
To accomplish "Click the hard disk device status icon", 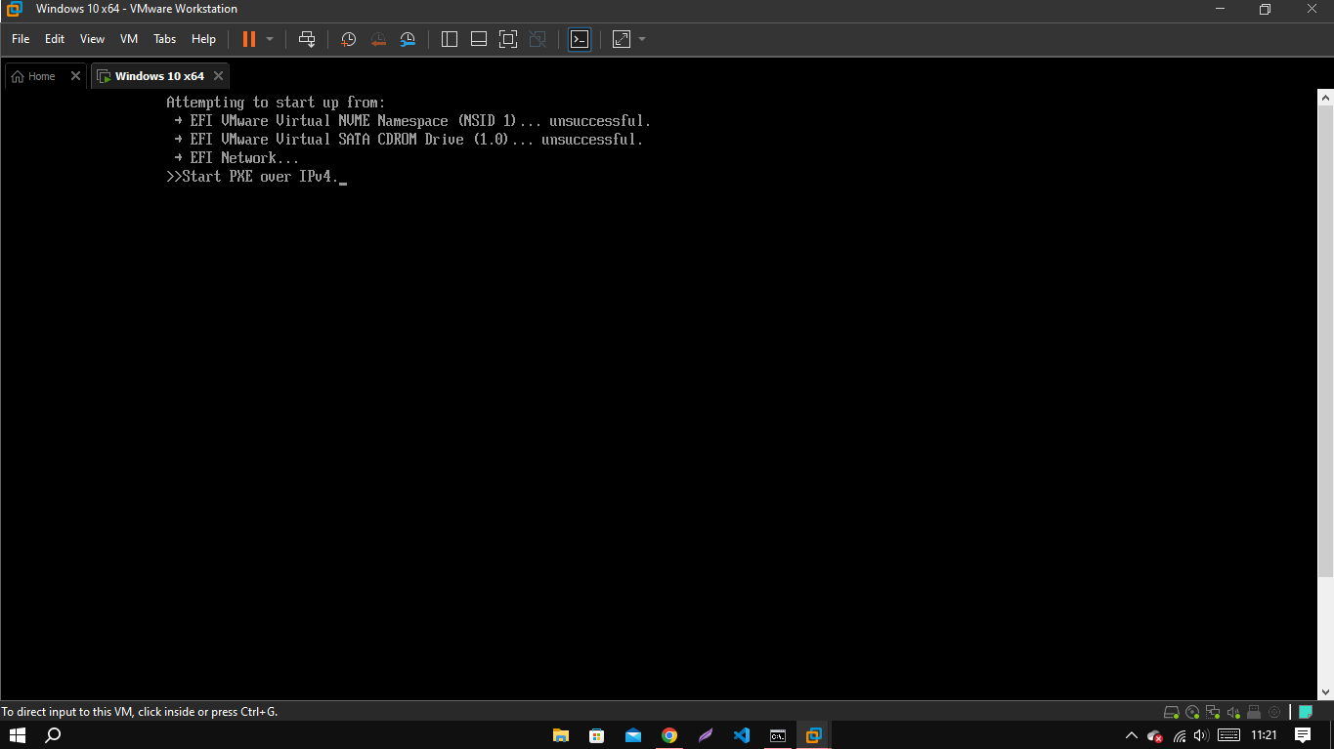I will click(1172, 712).
